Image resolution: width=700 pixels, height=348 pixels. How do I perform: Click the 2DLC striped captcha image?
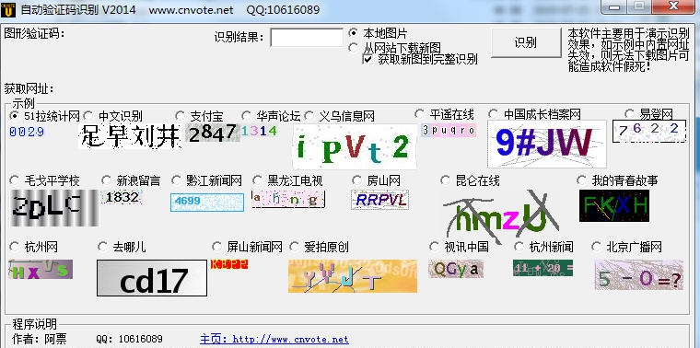54,208
